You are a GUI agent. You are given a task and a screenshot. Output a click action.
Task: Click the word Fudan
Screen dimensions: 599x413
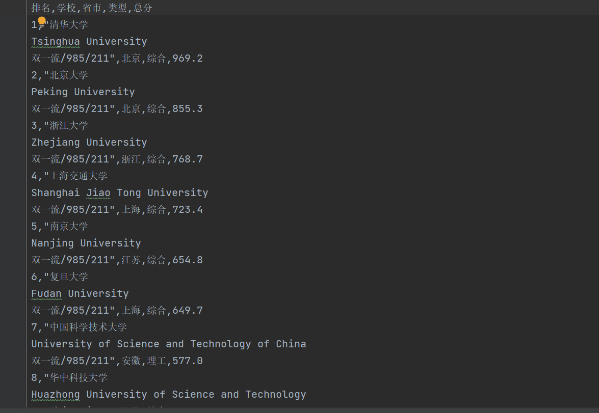click(x=46, y=294)
